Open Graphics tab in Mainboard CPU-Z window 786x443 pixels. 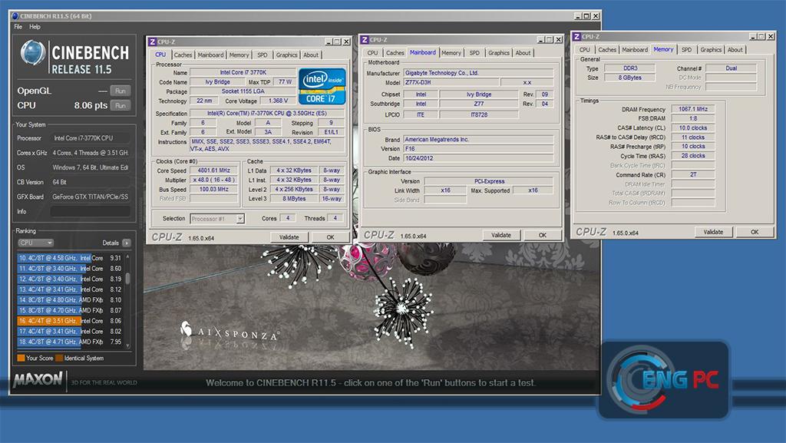pos(499,53)
